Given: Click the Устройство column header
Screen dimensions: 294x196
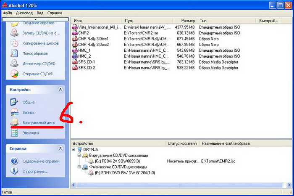Looking at the screenshot, I should click(x=118, y=143).
